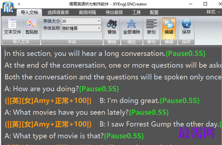Click the 文本文件 import icon
Image resolution: width=222 pixels, height=145 pixels.
coord(12,27)
